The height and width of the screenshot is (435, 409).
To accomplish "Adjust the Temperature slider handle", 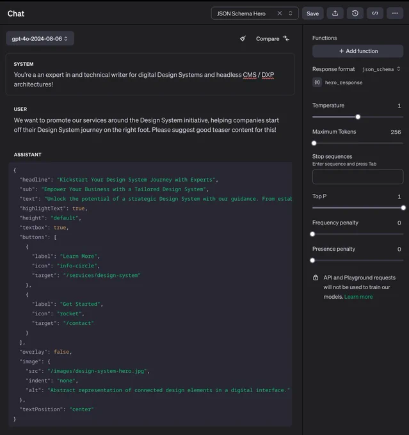I will [358, 117].
